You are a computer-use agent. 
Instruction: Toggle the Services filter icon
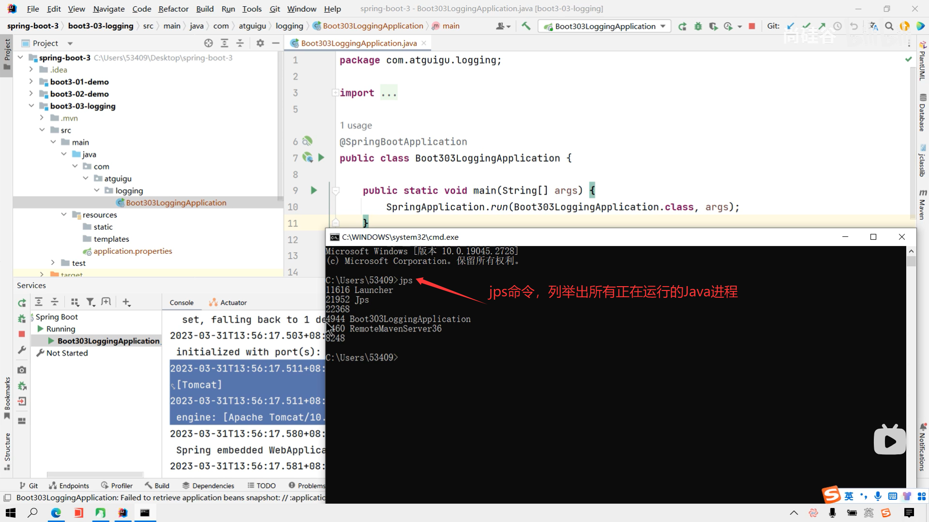tap(90, 302)
